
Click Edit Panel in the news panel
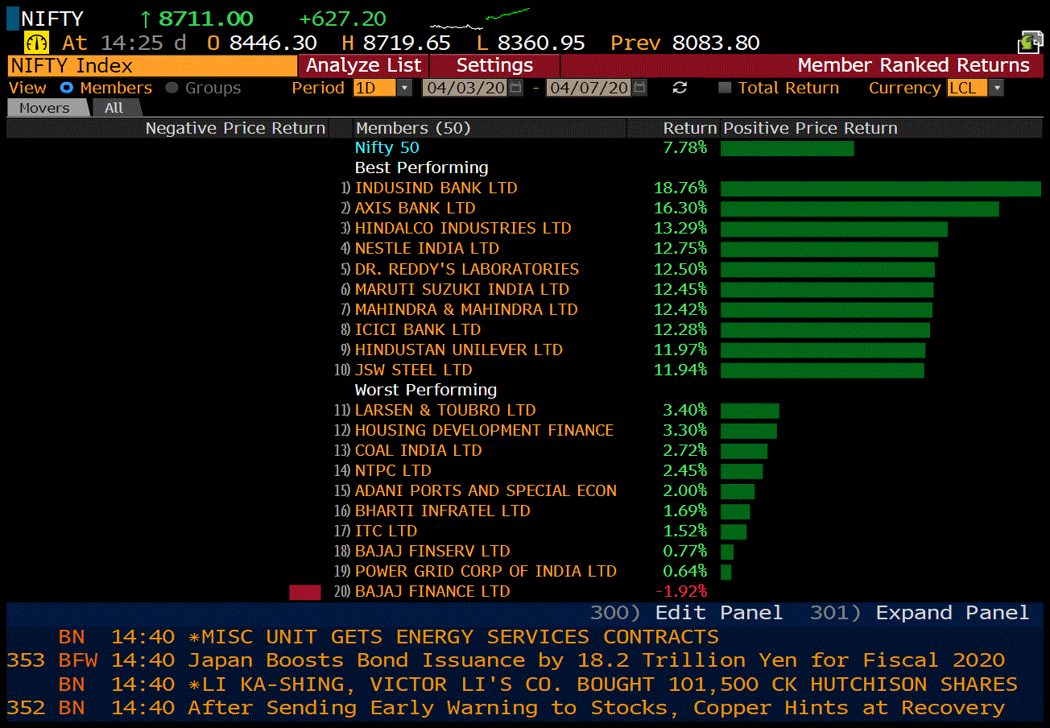pyautogui.click(x=718, y=613)
